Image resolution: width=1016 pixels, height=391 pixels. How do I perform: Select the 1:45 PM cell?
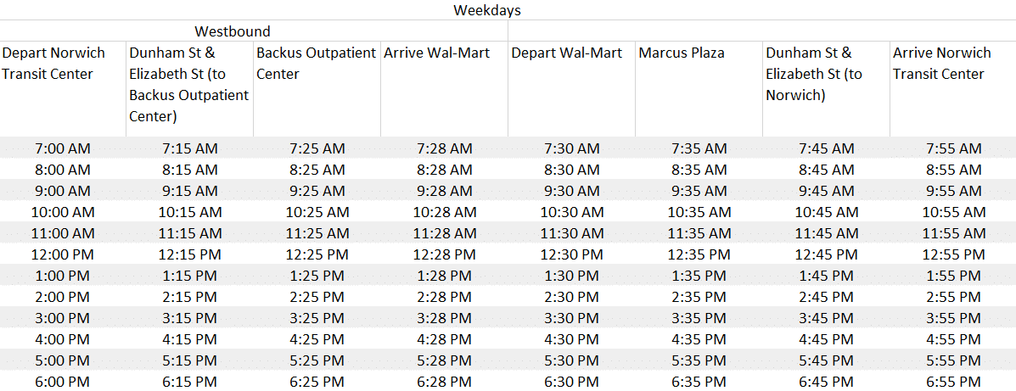[x=826, y=276]
